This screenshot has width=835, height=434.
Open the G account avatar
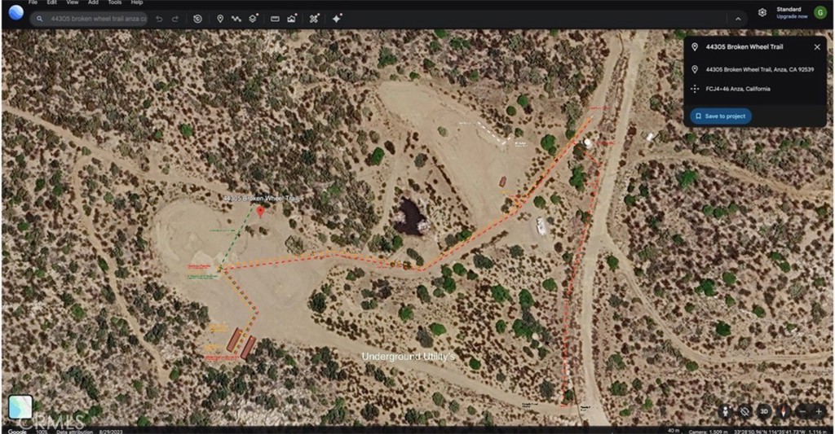coord(820,12)
